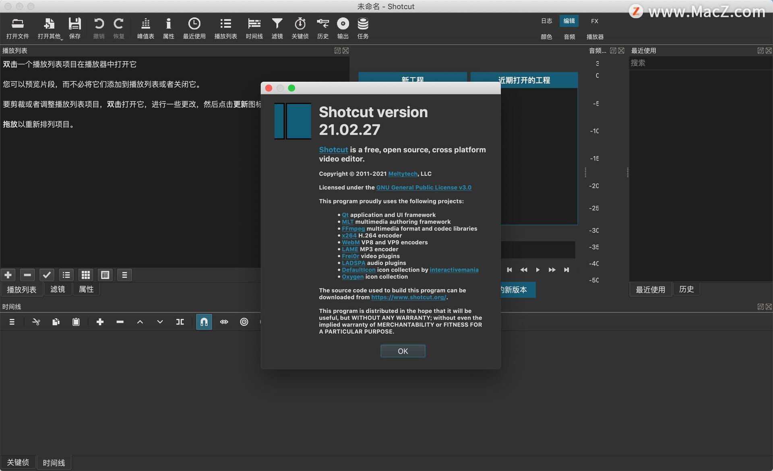Open the Meltytech link
This screenshot has width=773, height=471.
point(403,174)
